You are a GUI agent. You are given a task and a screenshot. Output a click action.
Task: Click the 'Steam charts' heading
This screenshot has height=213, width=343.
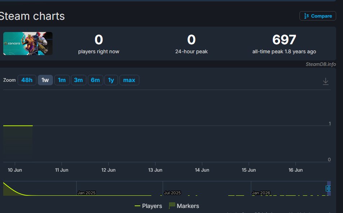(x=32, y=16)
